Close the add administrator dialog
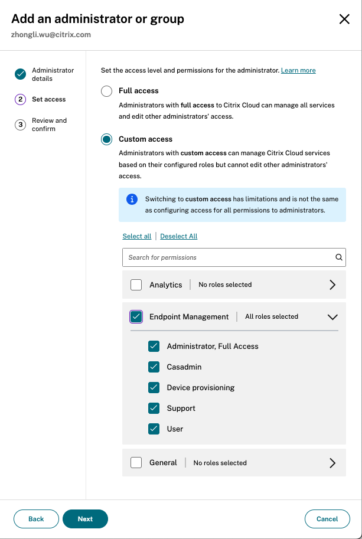 point(344,19)
